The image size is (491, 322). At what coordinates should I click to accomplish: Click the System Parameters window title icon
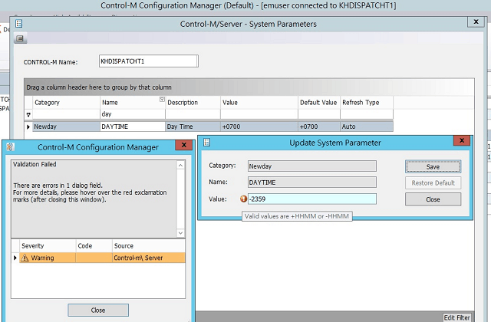[18, 24]
